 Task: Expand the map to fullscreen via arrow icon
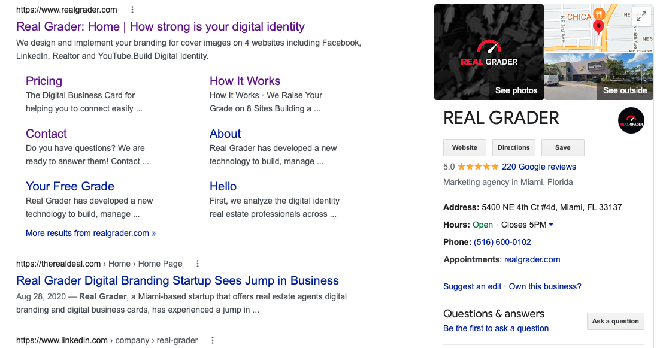[x=641, y=16]
